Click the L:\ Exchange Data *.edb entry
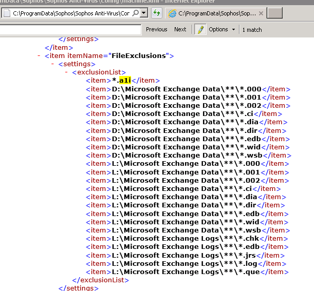The image size is (314, 291). [x=187, y=214]
